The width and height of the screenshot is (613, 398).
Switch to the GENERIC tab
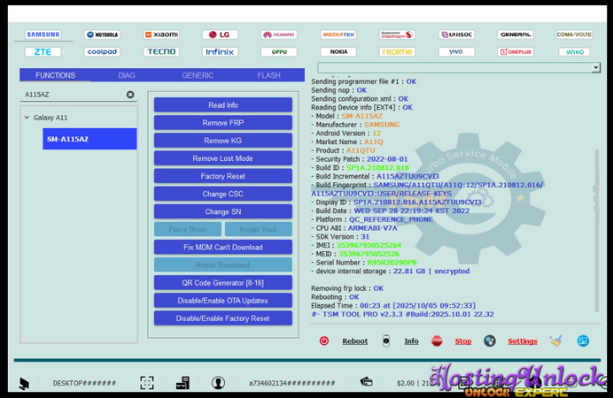[198, 75]
